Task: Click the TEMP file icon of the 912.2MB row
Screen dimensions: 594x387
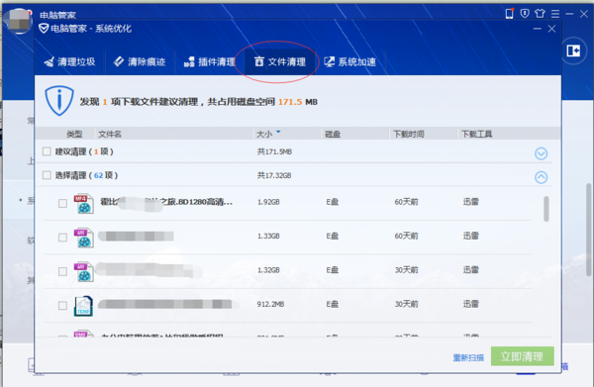Action: (83, 306)
